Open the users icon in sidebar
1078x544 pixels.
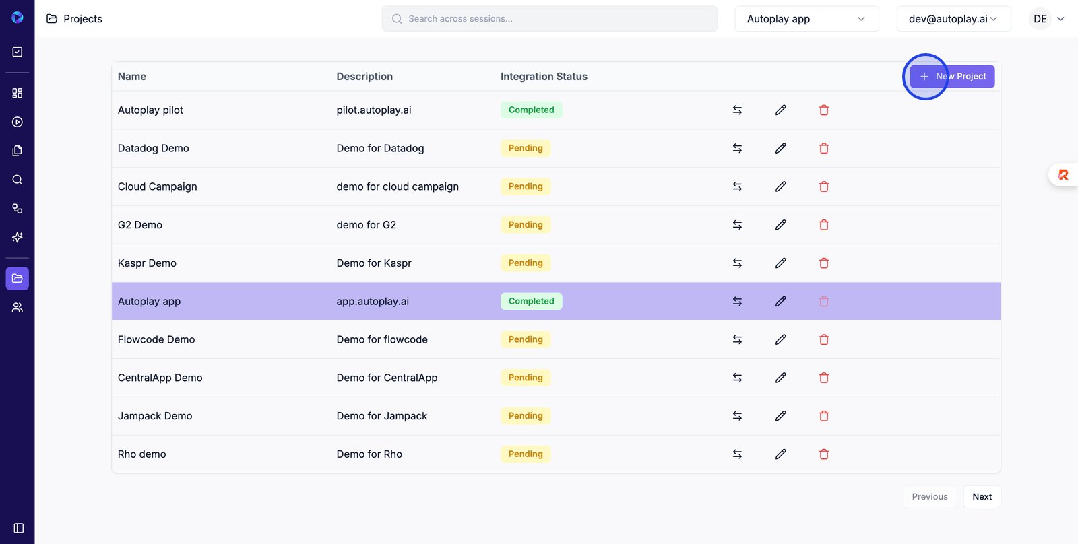coord(18,307)
